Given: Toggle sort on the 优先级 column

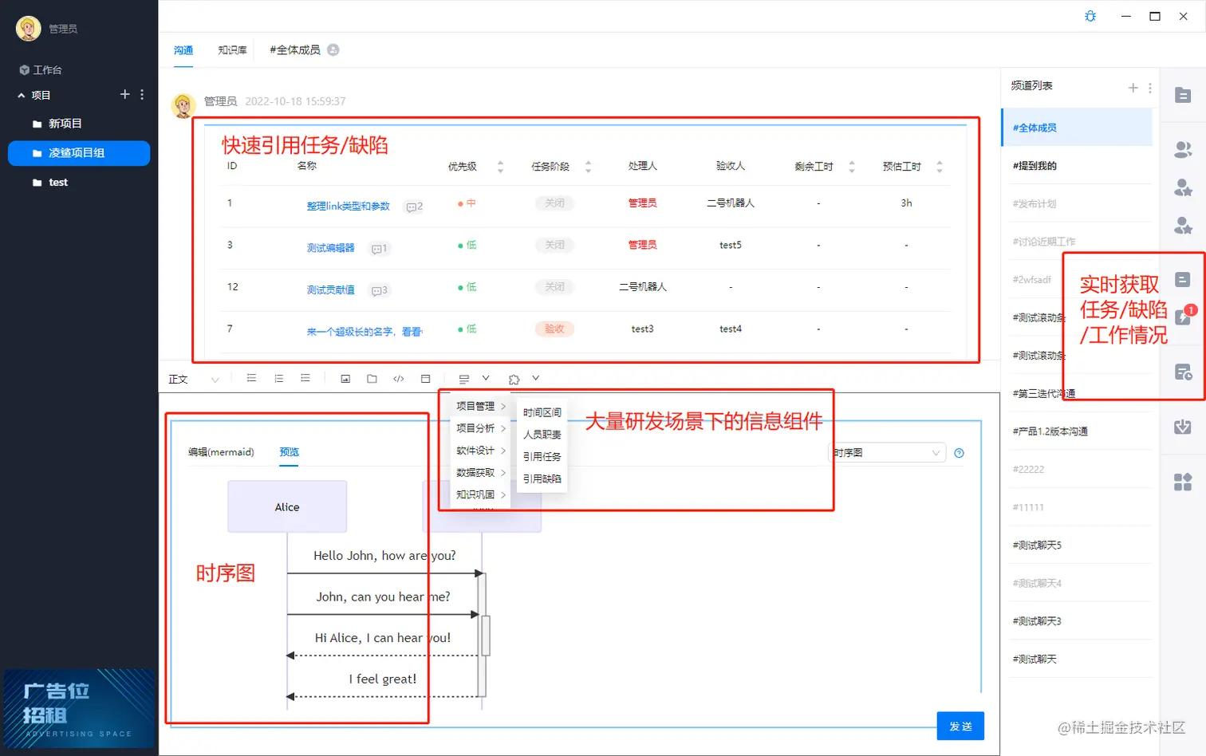Looking at the screenshot, I should pyautogui.click(x=500, y=167).
